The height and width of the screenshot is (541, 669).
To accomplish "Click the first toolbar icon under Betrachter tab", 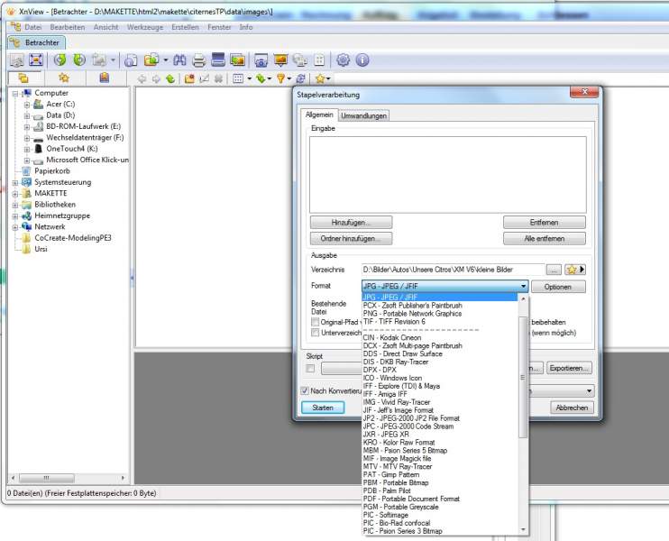I will pos(16,60).
